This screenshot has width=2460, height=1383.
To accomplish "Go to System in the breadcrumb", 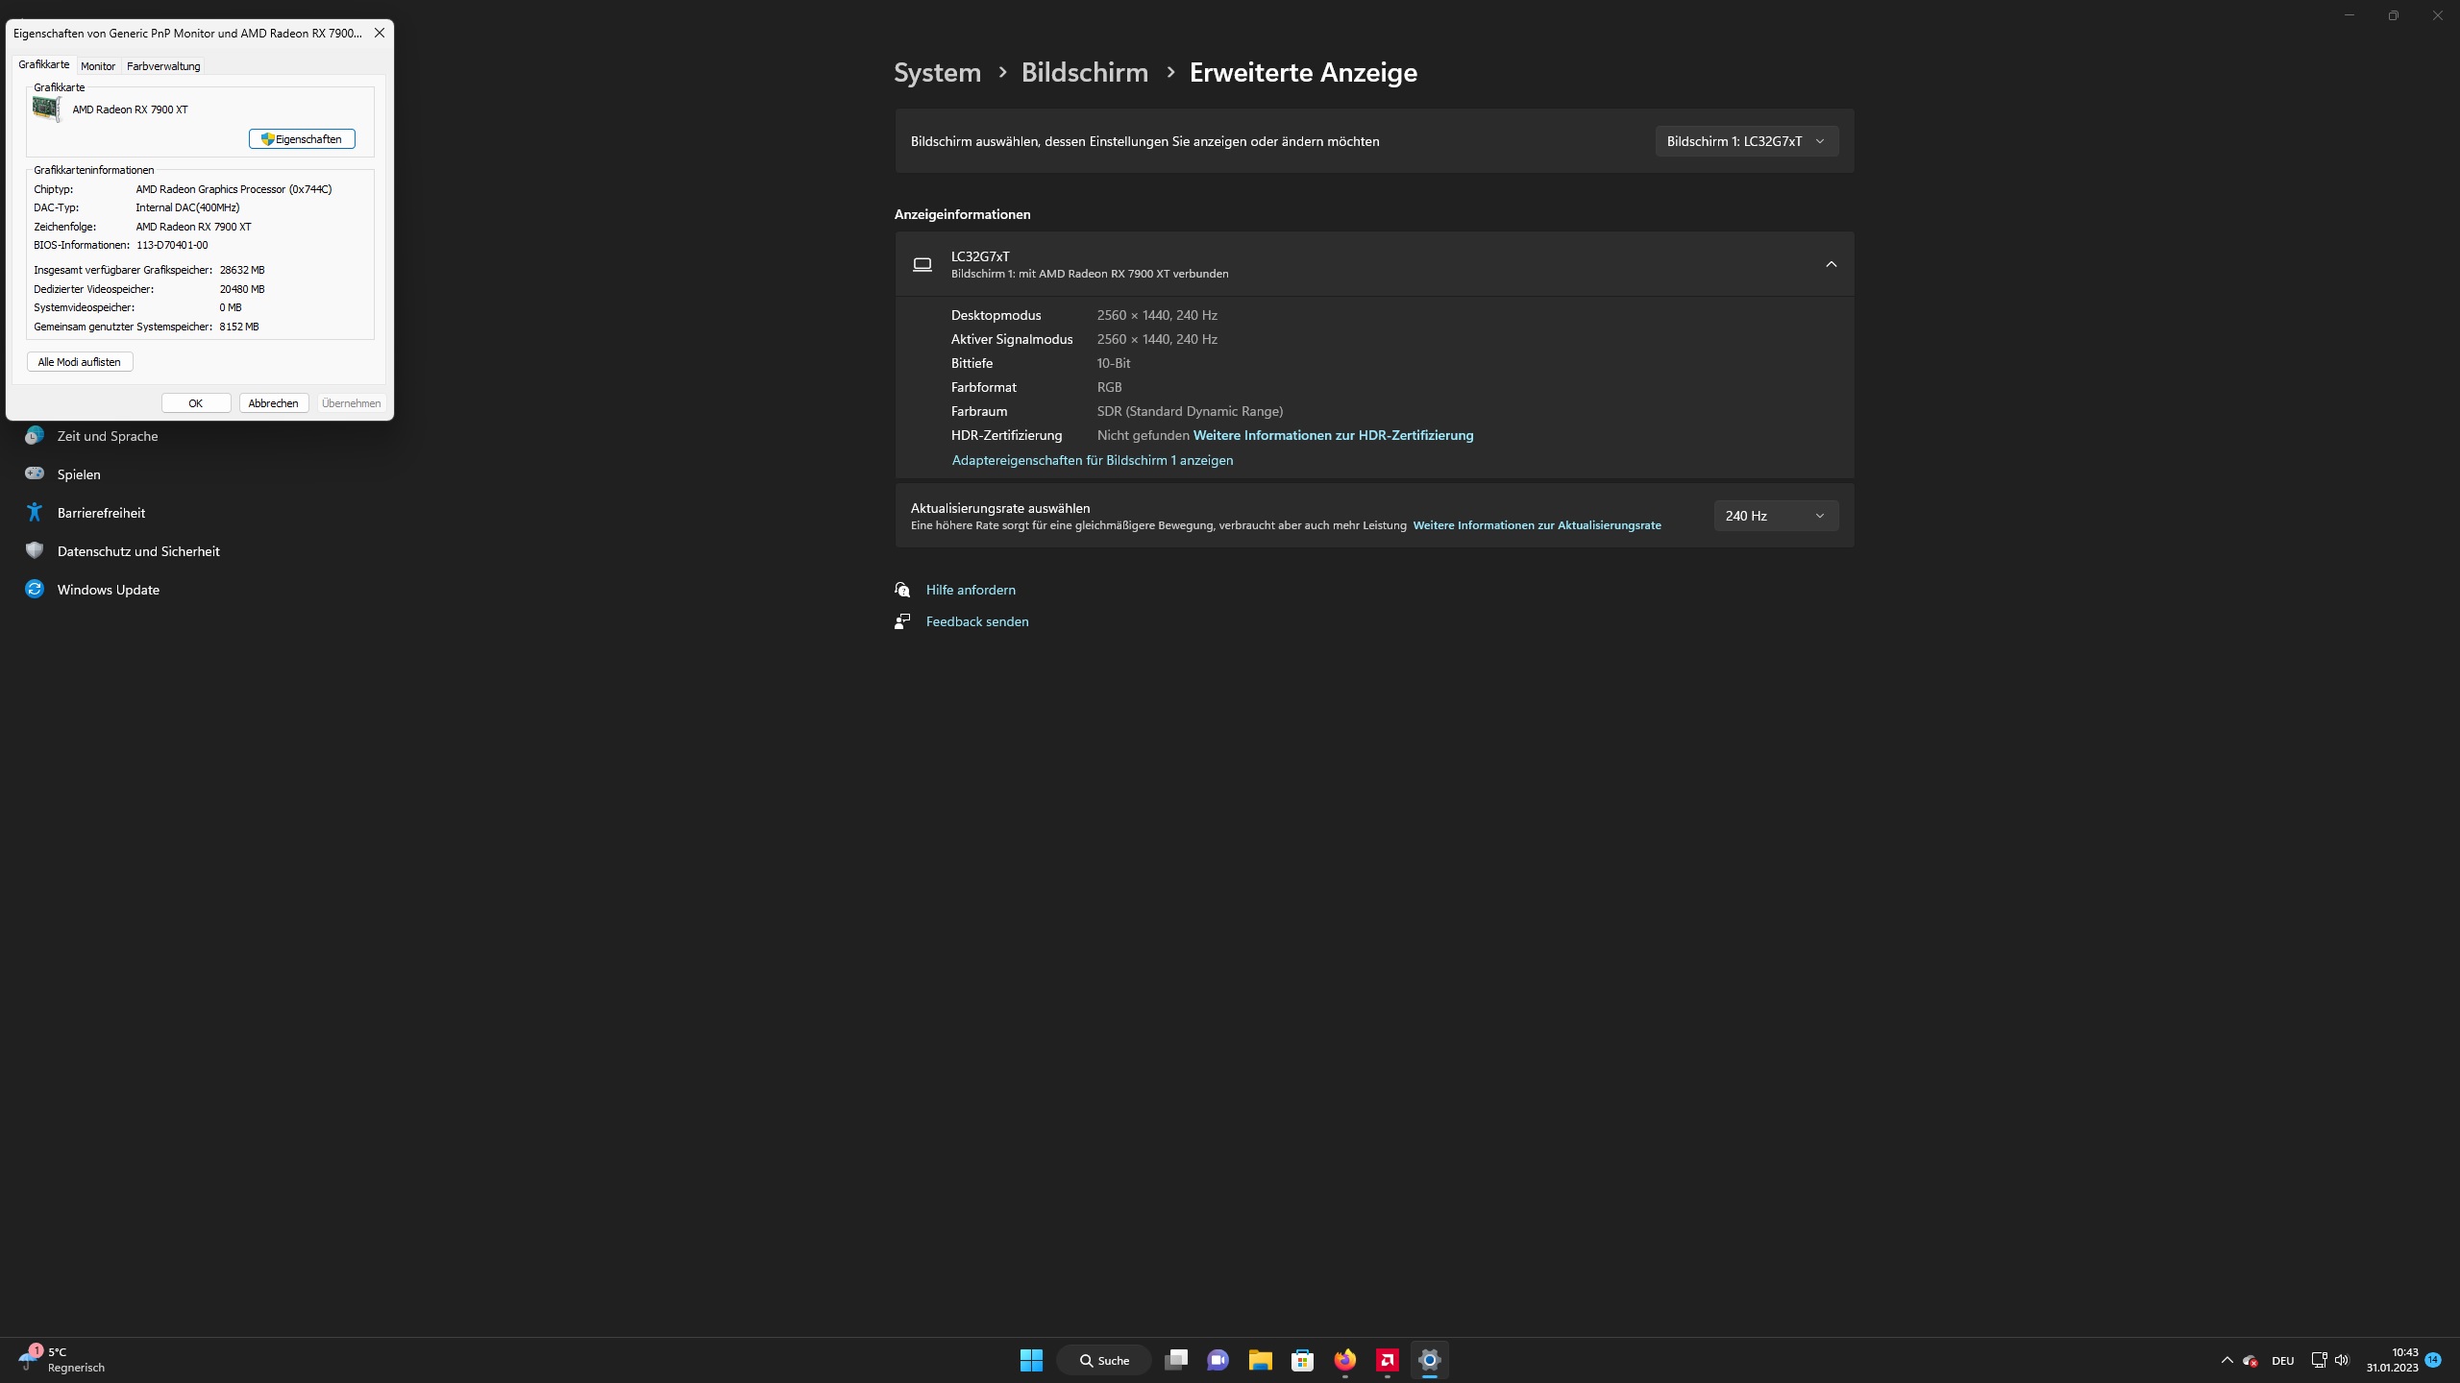I will click(938, 72).
